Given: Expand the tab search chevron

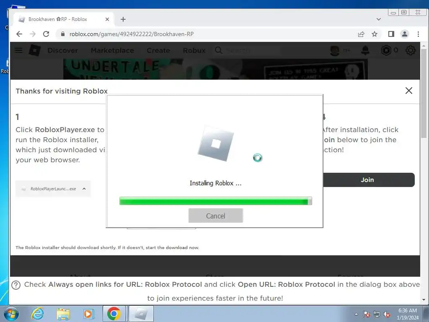Looking at the screenshot, I should click(379, 19).
